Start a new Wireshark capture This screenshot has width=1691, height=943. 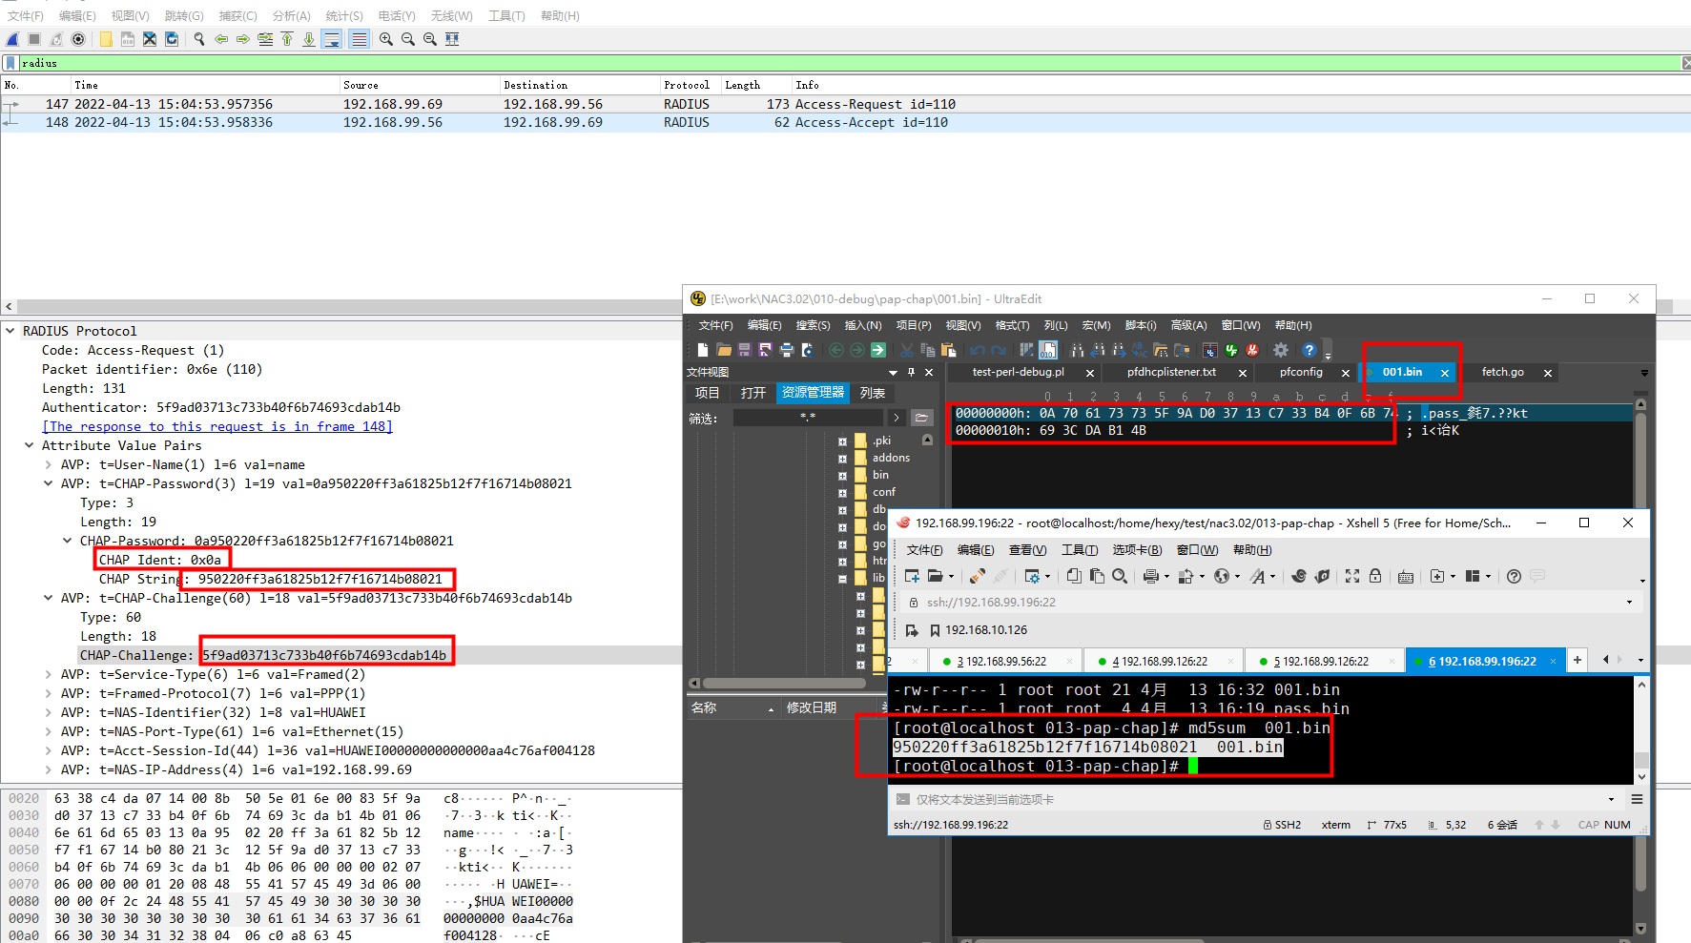click(12, 39)
